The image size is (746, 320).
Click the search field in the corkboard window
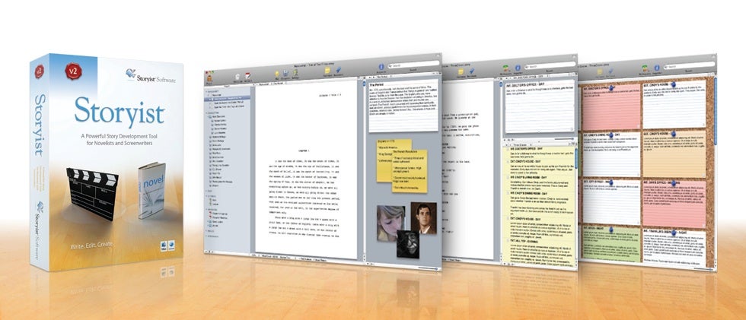coord(690,67)
